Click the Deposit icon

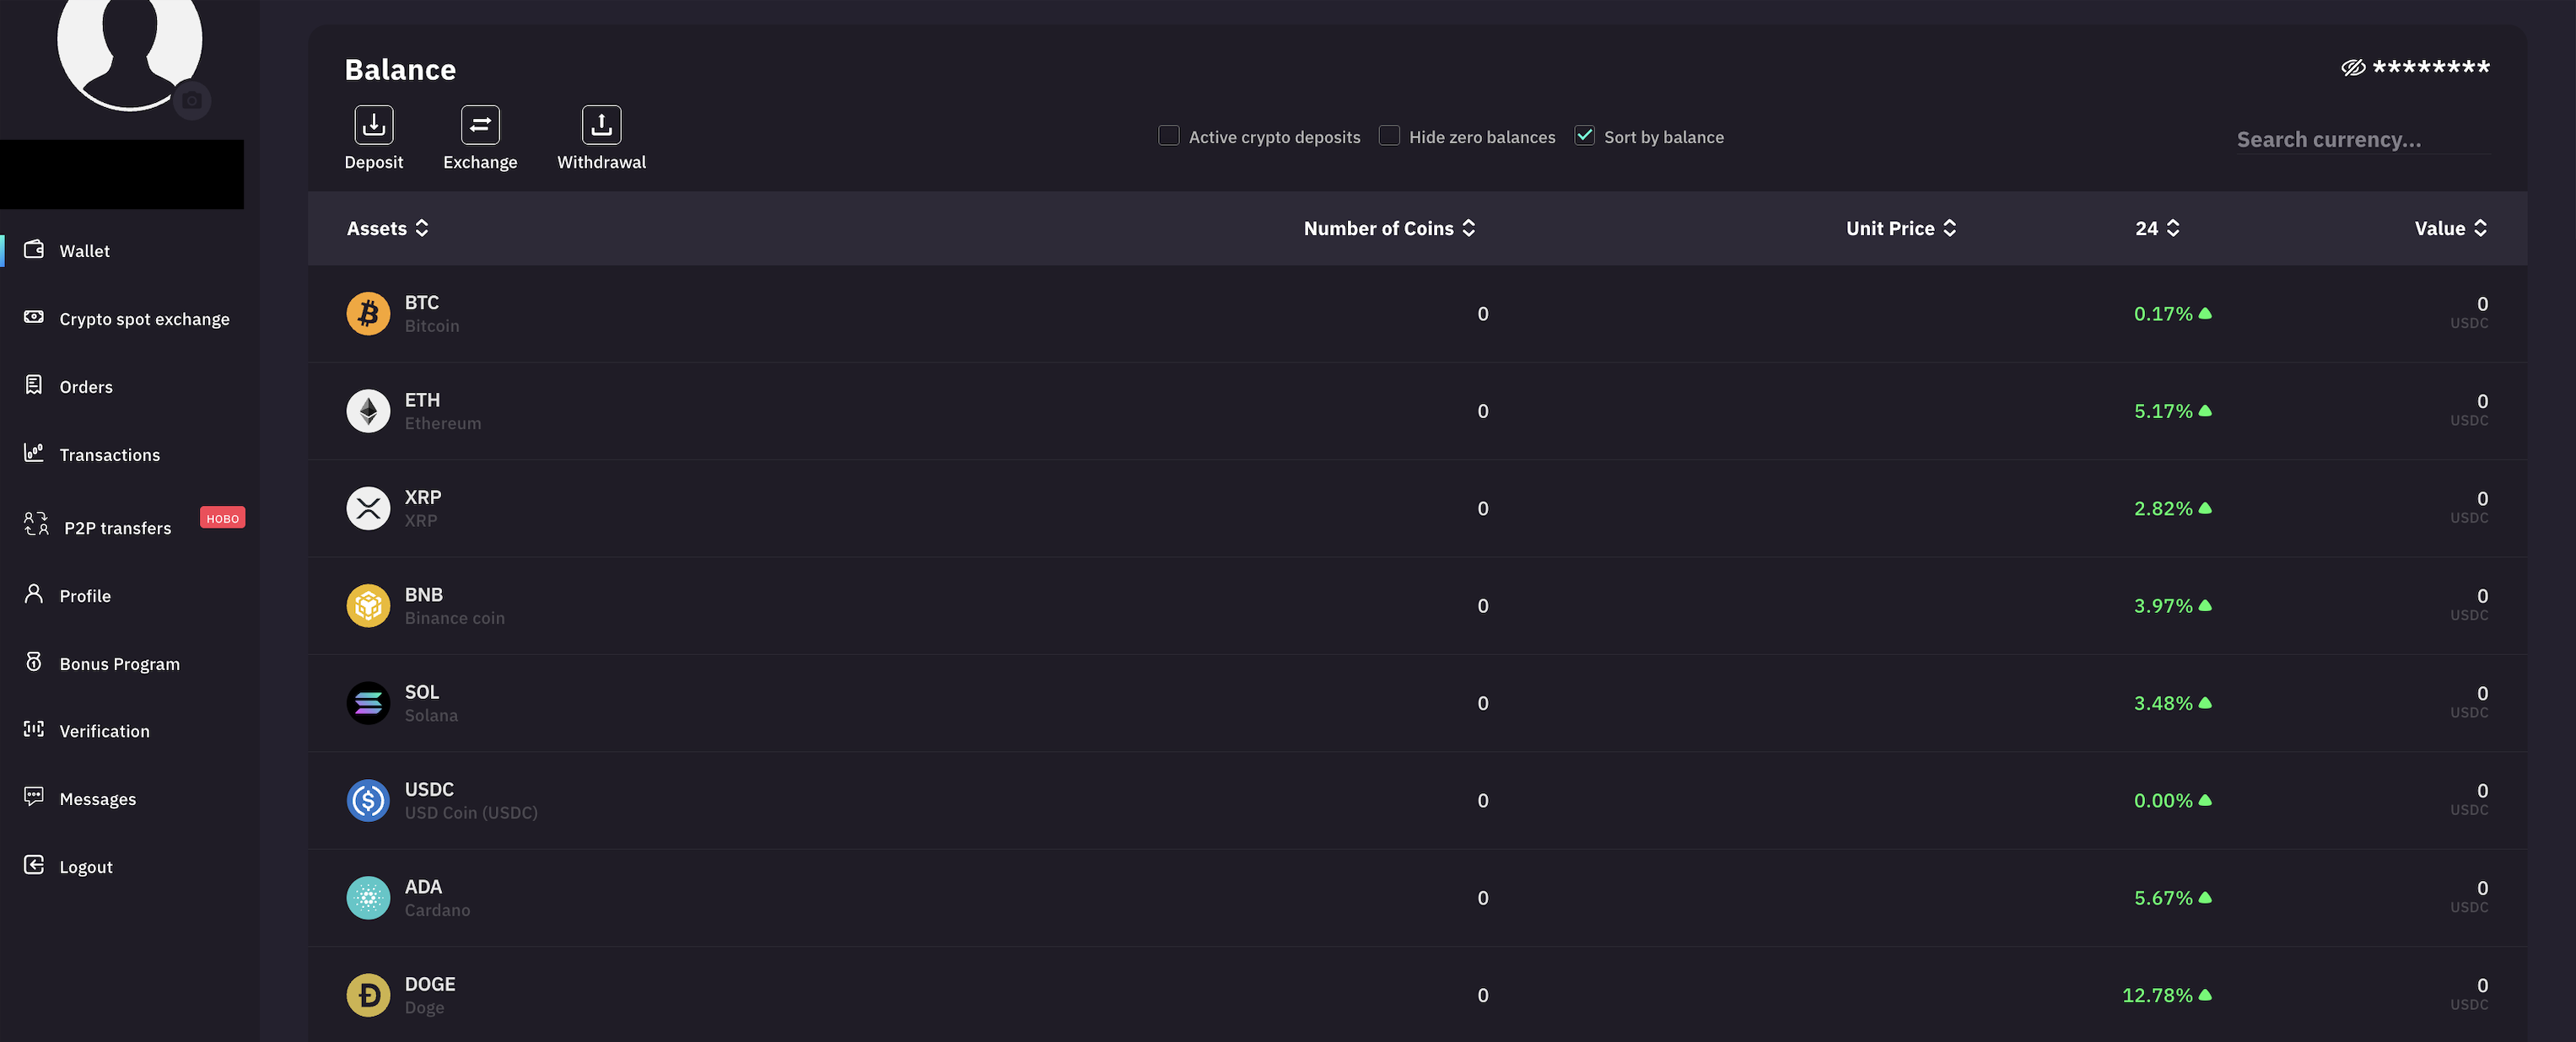tap(373, 125)
